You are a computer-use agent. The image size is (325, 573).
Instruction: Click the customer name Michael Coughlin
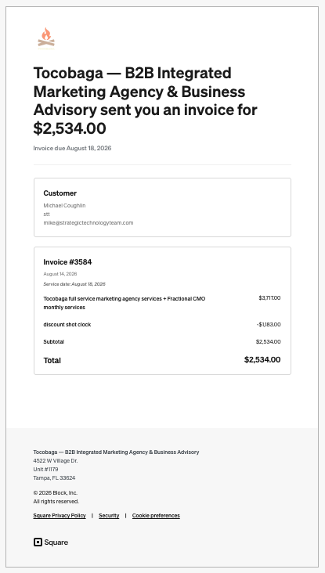(x=64, y=205)
